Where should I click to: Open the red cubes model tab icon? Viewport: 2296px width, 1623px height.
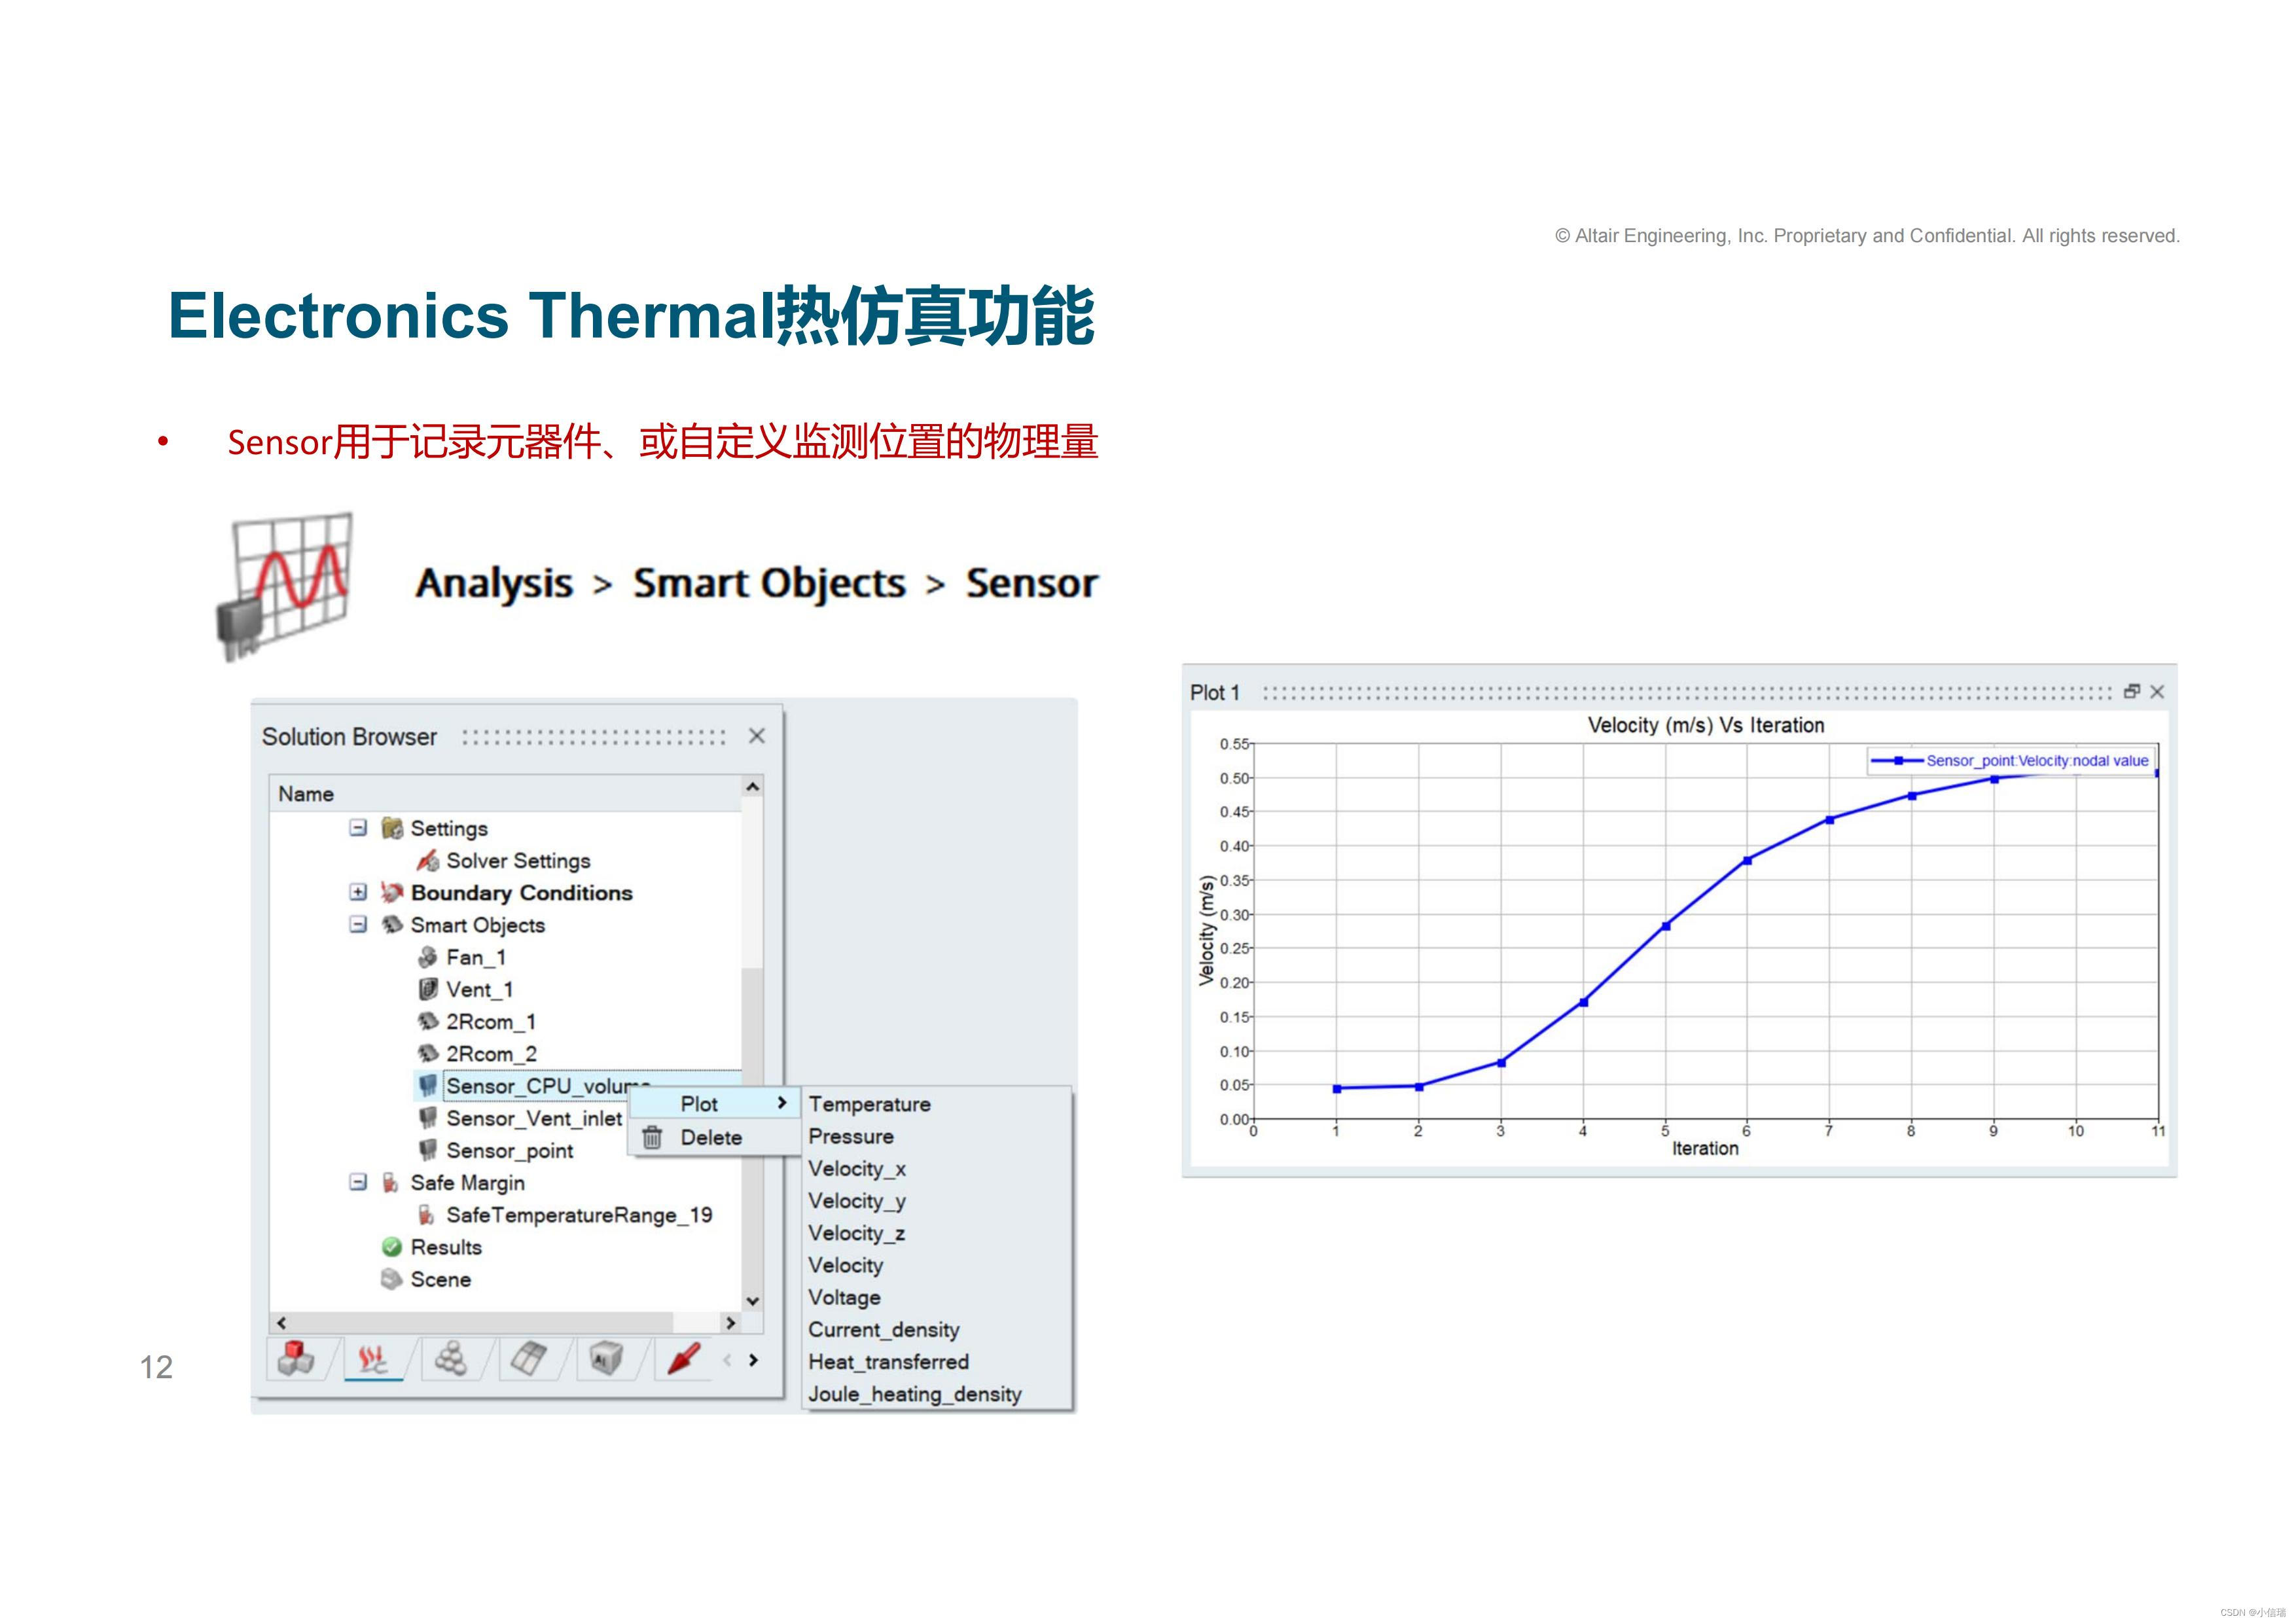pos(296,1359)
